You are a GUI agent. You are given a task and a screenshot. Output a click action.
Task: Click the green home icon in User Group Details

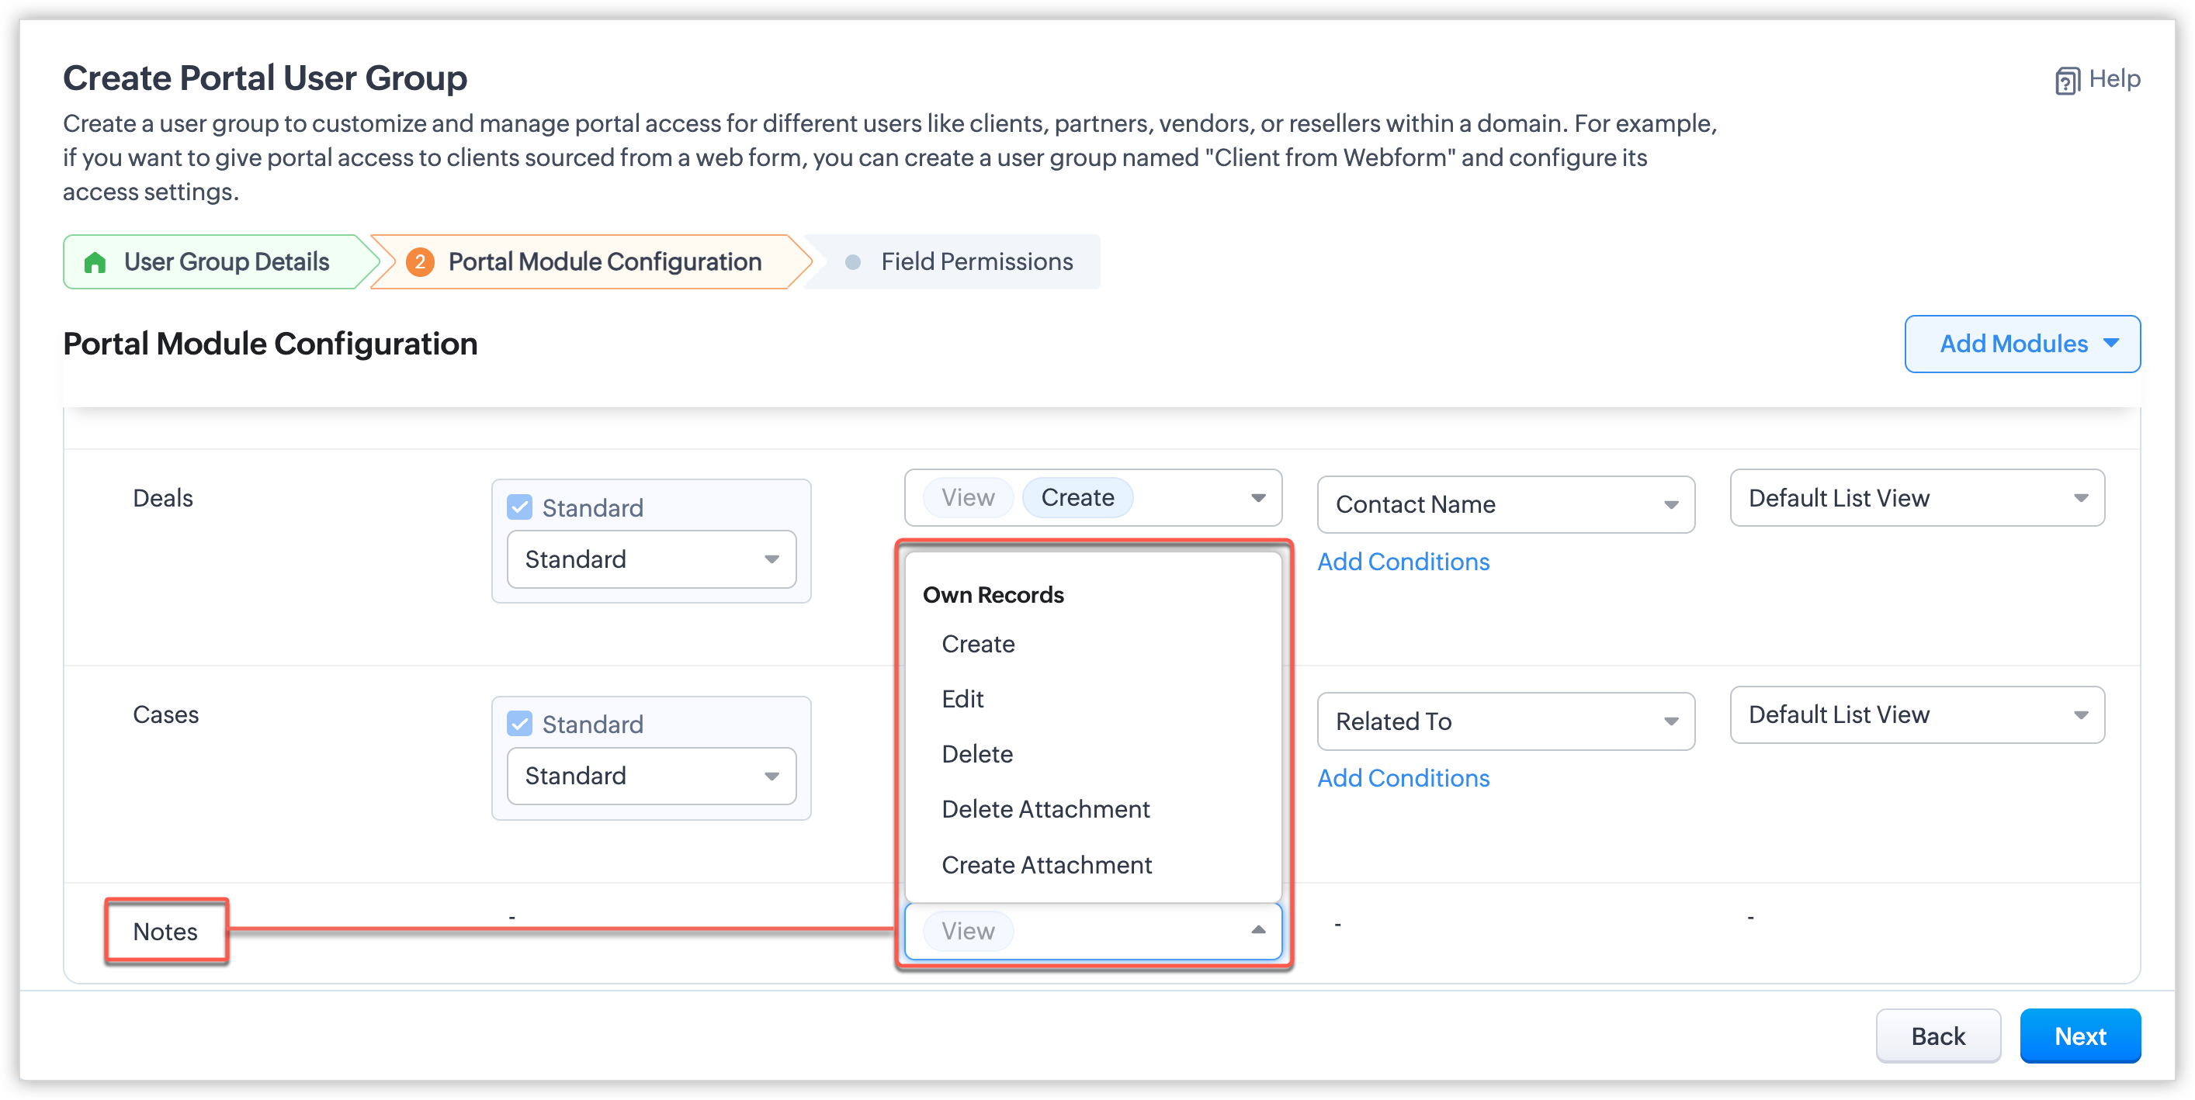point(95,262)
